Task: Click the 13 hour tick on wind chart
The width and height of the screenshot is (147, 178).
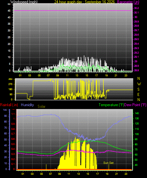Action: click(77, 75)
